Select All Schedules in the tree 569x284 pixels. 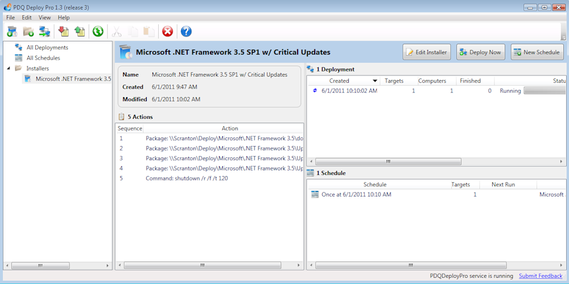(x=43, y=58)
